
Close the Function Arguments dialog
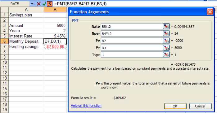coord(210,12)
